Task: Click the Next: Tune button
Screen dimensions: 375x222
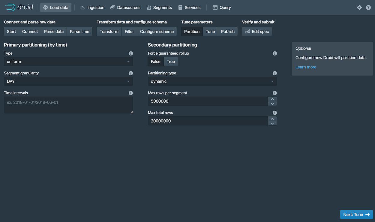Action: pyautogui.click(x=356, y=214)
